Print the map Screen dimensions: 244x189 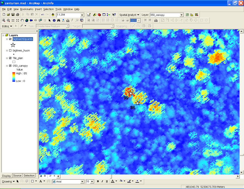click(x=18, y=15)
